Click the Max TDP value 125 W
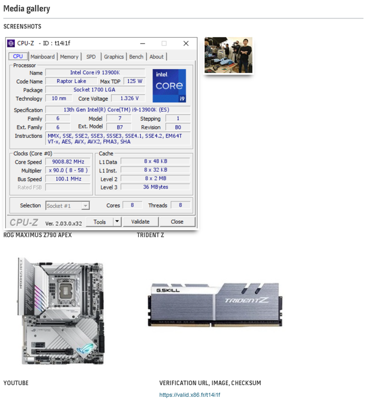This screenshot has height=403, width=368. pos(134,81)
